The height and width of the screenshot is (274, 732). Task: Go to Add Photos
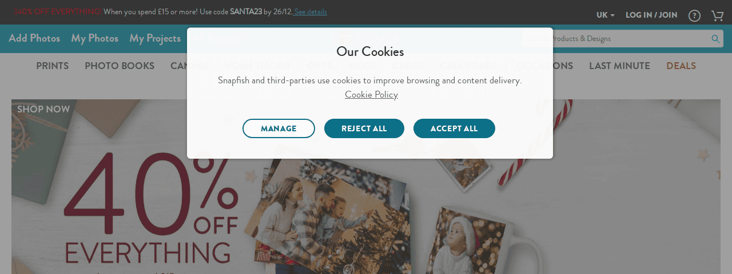coord(34,38)
